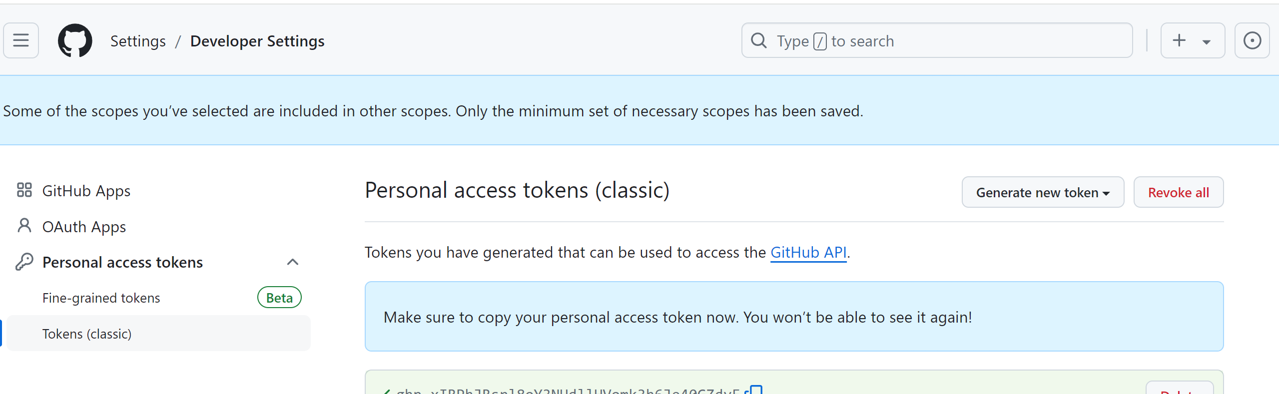
Task: Click the OAuth Apps person icon
Action: coord(23,226)
